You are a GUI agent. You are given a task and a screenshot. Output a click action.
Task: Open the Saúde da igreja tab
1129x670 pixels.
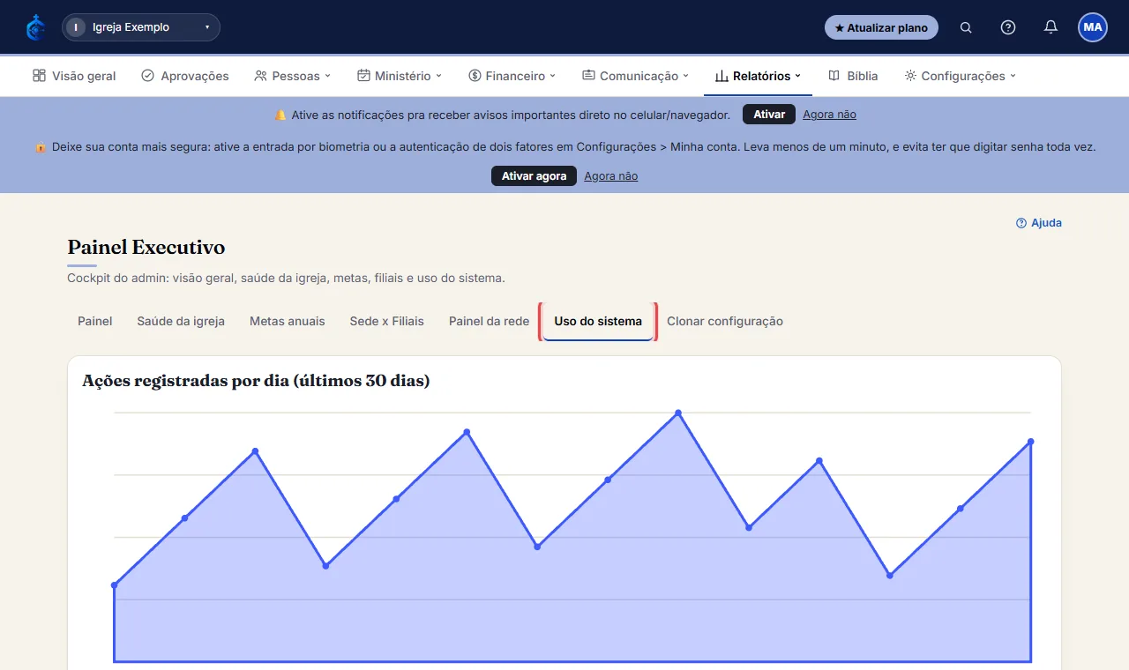click(x=181, y=321)
